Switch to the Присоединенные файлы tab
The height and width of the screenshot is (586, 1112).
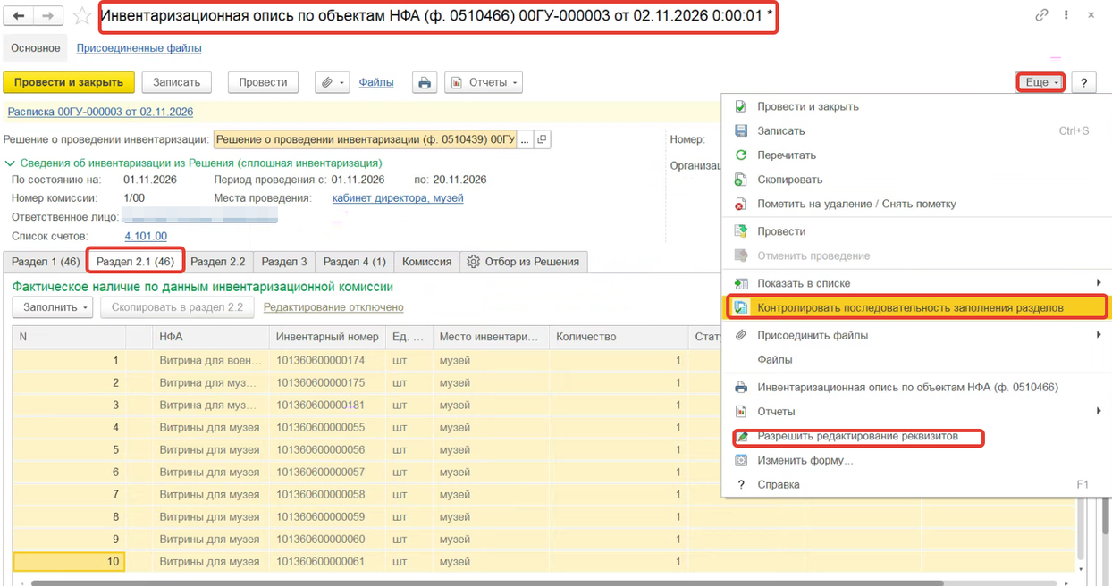point(139,48)
